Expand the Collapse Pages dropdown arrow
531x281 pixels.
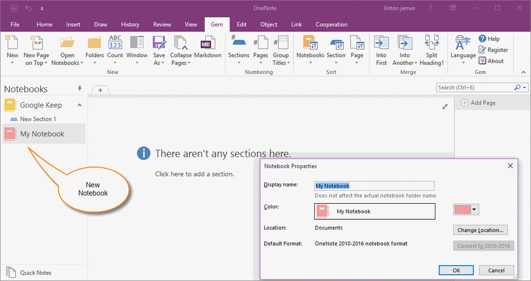189,63
